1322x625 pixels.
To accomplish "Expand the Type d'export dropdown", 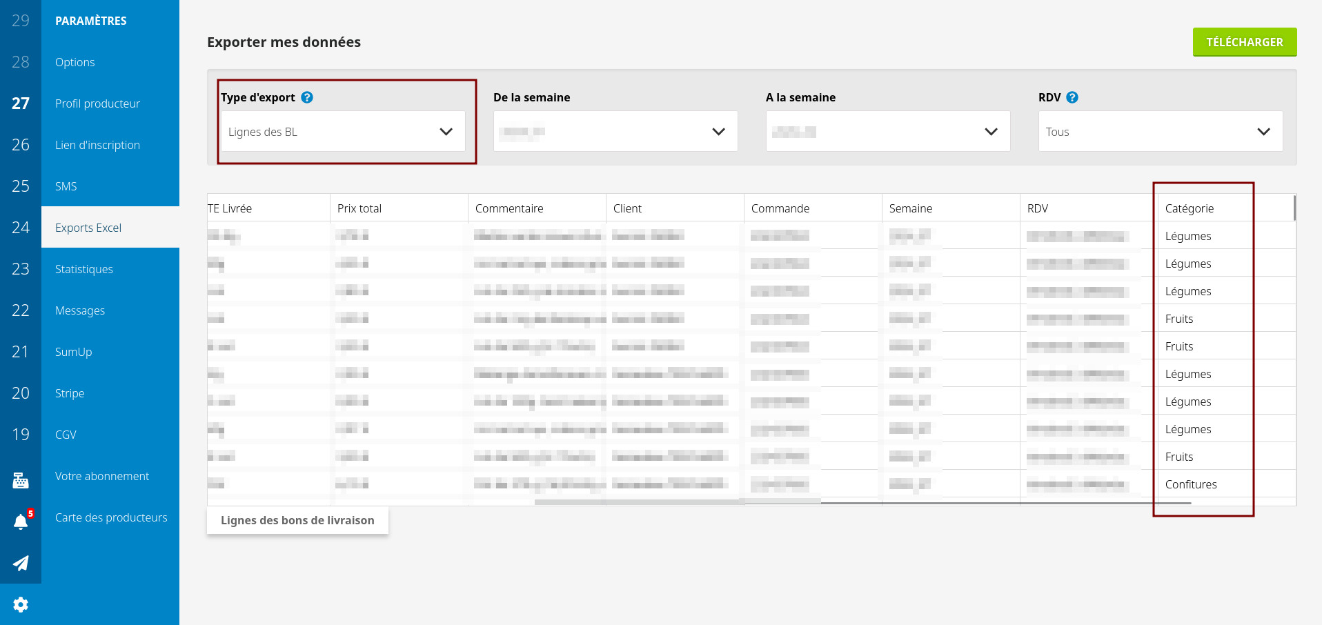I will point(342,131).
